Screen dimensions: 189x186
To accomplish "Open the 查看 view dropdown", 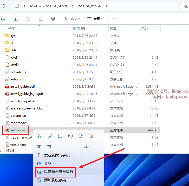I will [95, 19].
